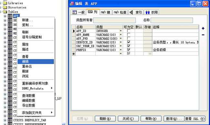Select the Libraries tree item
This screenshot has width=210, height=125.
pyautogui.click(x=16, y=3)
